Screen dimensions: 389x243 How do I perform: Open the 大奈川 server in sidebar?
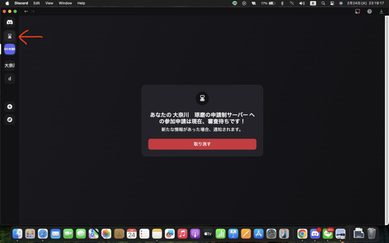pyautogui.click(x=10, y=65)
